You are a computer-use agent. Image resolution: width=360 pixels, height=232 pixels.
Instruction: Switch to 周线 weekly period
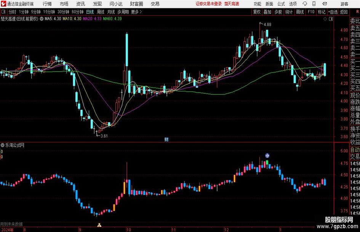101,12
